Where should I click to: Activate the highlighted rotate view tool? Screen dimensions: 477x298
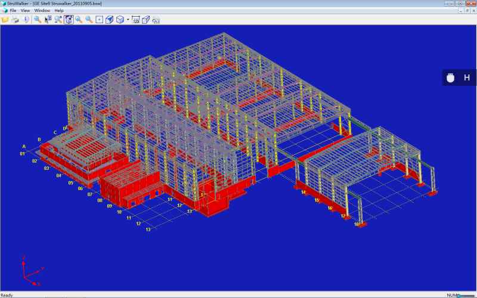click(x=69, y=19)
